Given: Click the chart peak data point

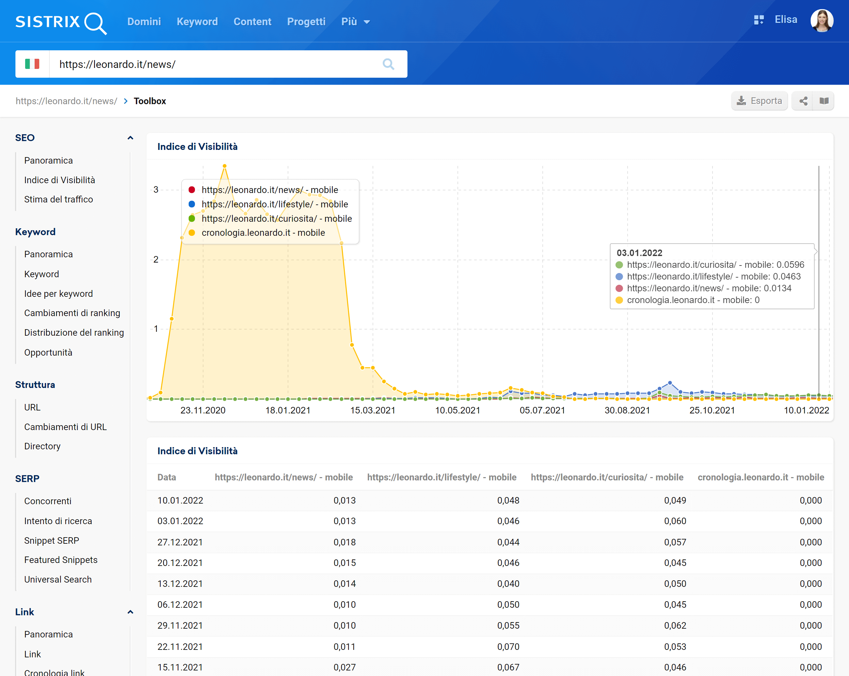Looking at the screenshot, I should pyautogui.click(x=224, y=166).
